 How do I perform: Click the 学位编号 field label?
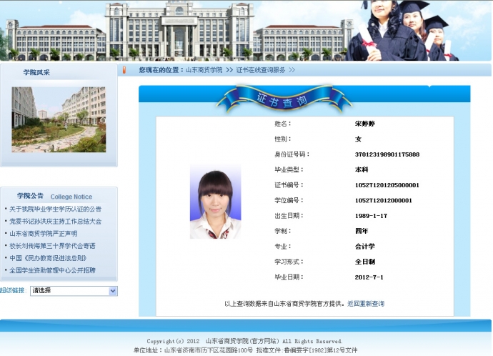(289, 200)
